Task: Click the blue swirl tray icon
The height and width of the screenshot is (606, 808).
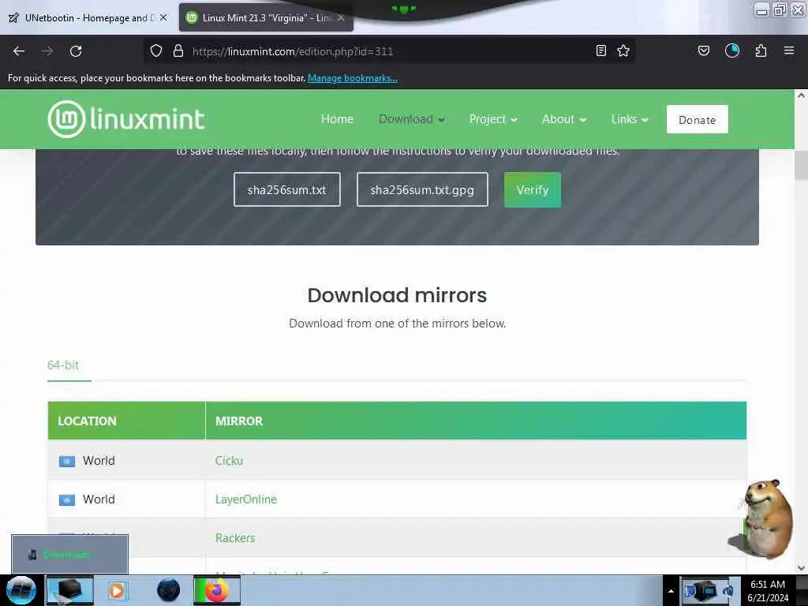Action: coord(728,592)
